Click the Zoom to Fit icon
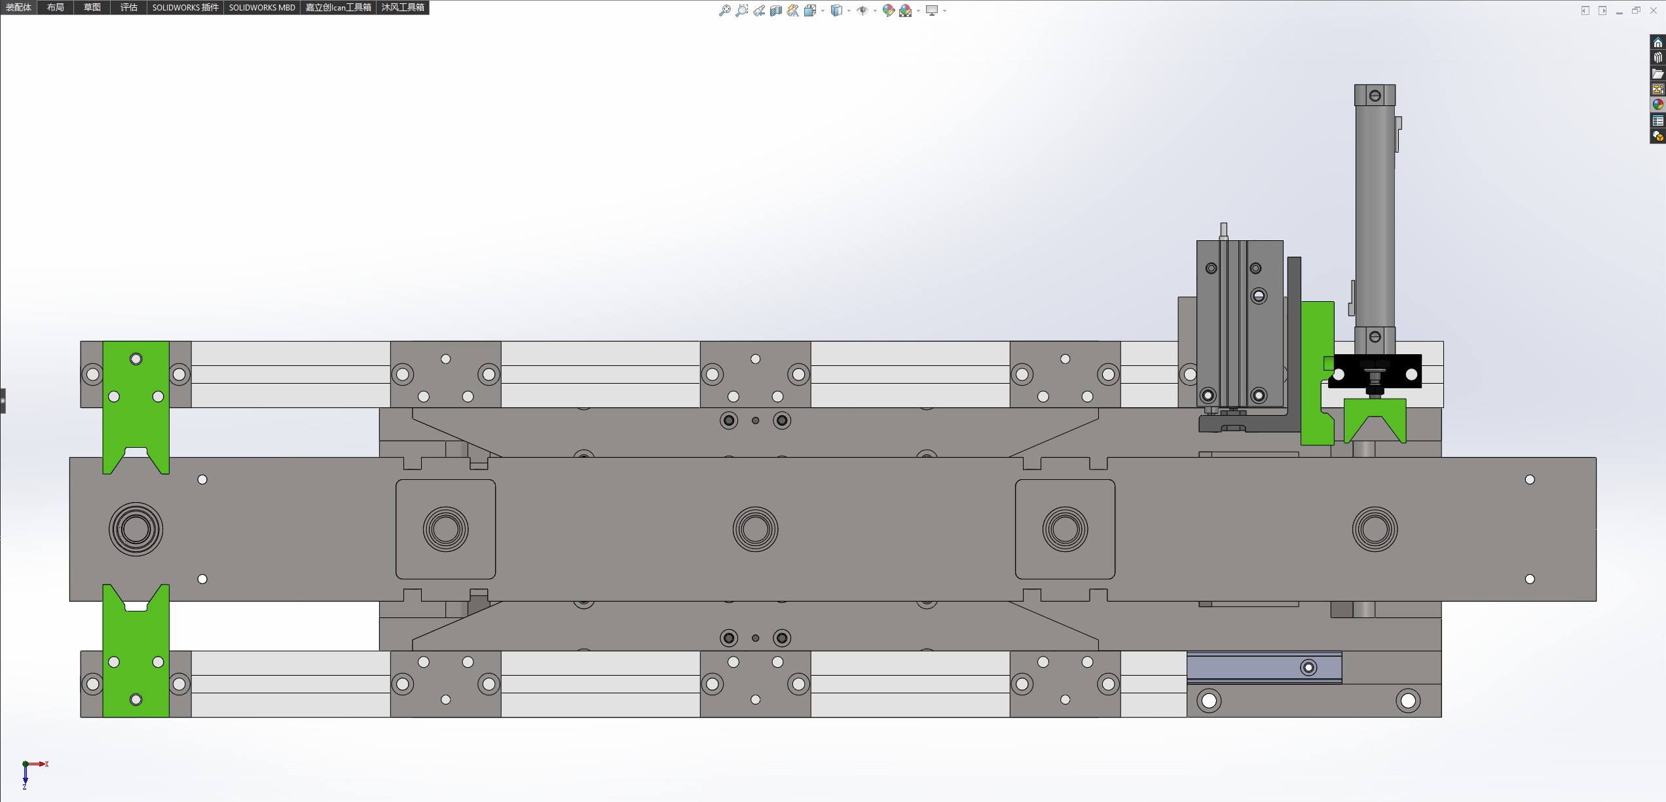 click(724, 10)
